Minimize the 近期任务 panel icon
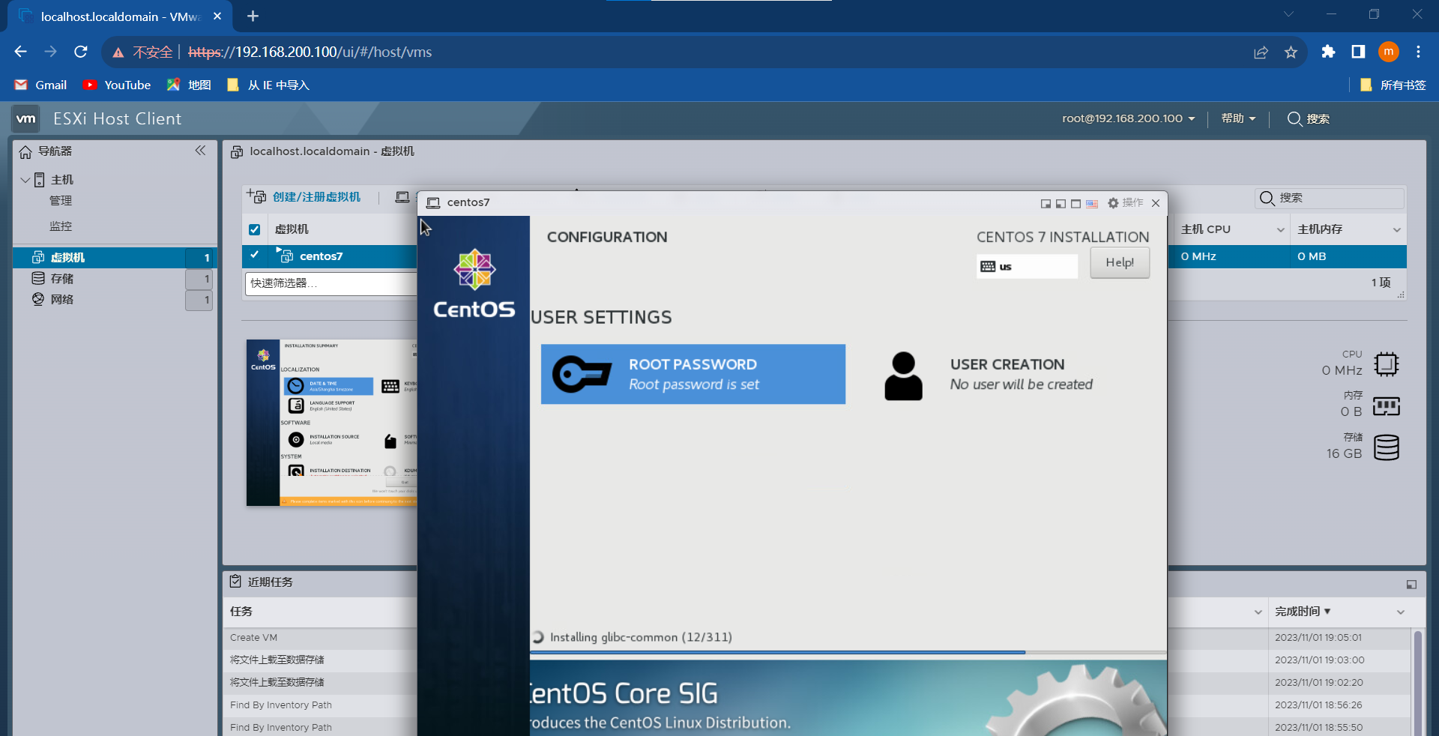1439x736 pixels. pos(1411,585)
